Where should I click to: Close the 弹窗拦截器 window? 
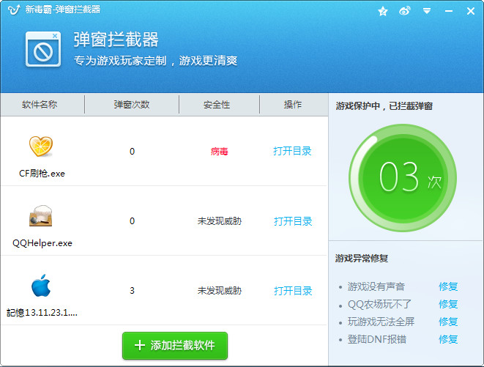[x=471, y=11]
